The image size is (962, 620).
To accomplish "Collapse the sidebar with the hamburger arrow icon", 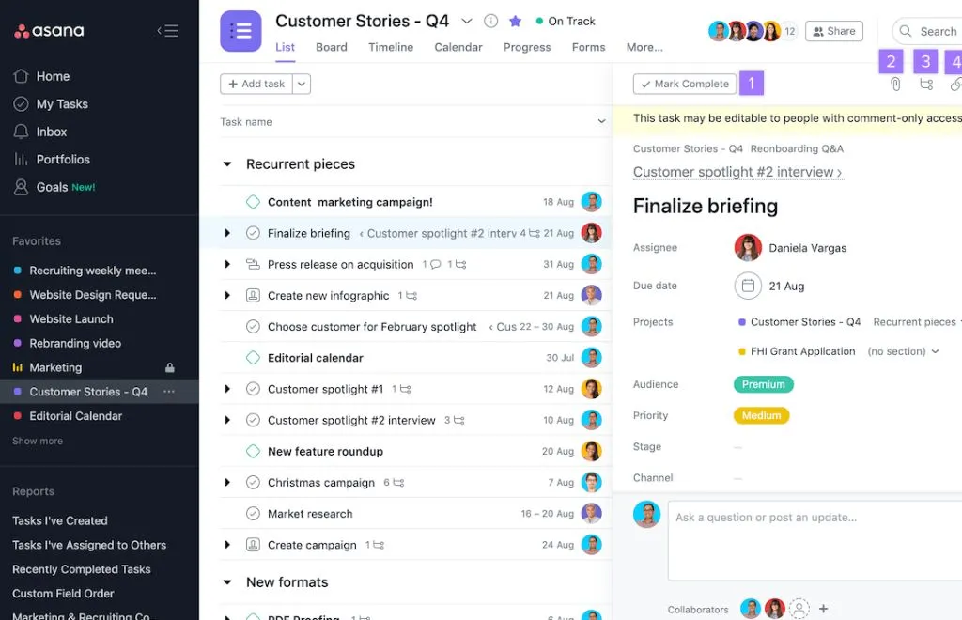I will (x=167, y=31).
